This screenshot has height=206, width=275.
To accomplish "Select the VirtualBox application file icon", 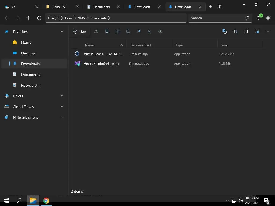I will pos(77,54).
